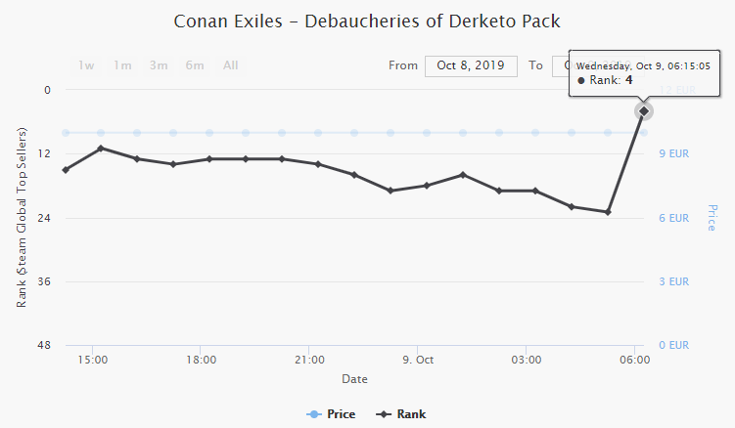The width and height of the screenshot is (735, 428).
Task: Click the leftmost rank data point
Action: [66, 170]
